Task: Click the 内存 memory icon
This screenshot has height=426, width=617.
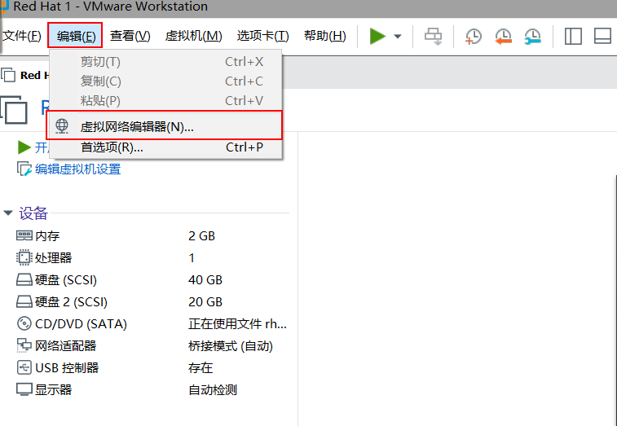Action: click(x=24, y=235)
